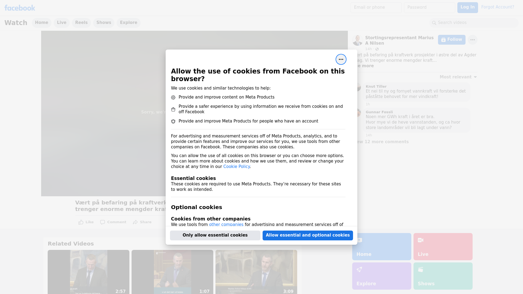The image size is (523, 294).
Task: Click the Comment speech bubble icon
Action: click(102, 222)
